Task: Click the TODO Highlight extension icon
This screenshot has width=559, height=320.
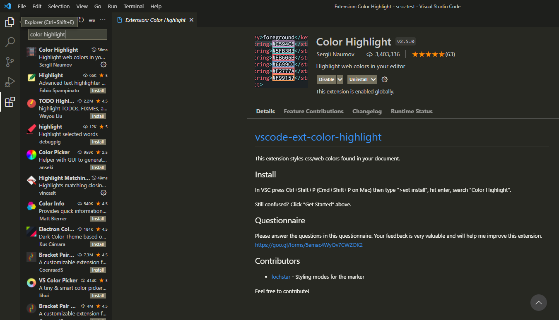Action: point(31,103)
